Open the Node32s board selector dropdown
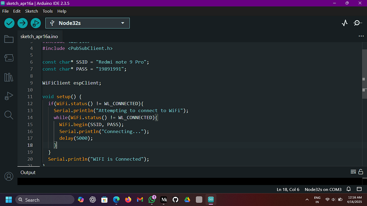Viewport: 367px width, 206px height. 88,23
